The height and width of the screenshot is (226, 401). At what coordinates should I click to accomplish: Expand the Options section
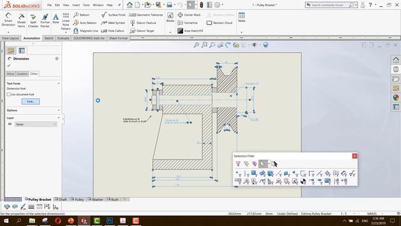58,110
